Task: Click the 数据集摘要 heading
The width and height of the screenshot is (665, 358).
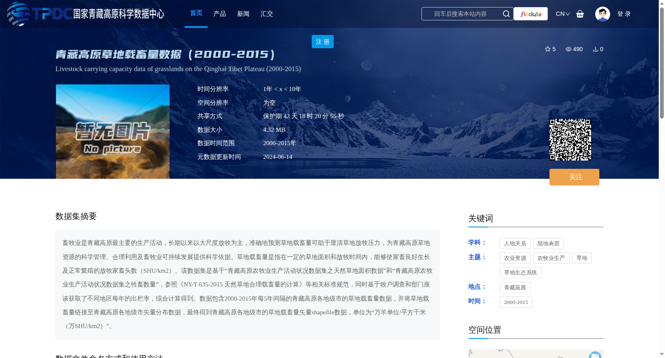Action: (x=76, y=216)
